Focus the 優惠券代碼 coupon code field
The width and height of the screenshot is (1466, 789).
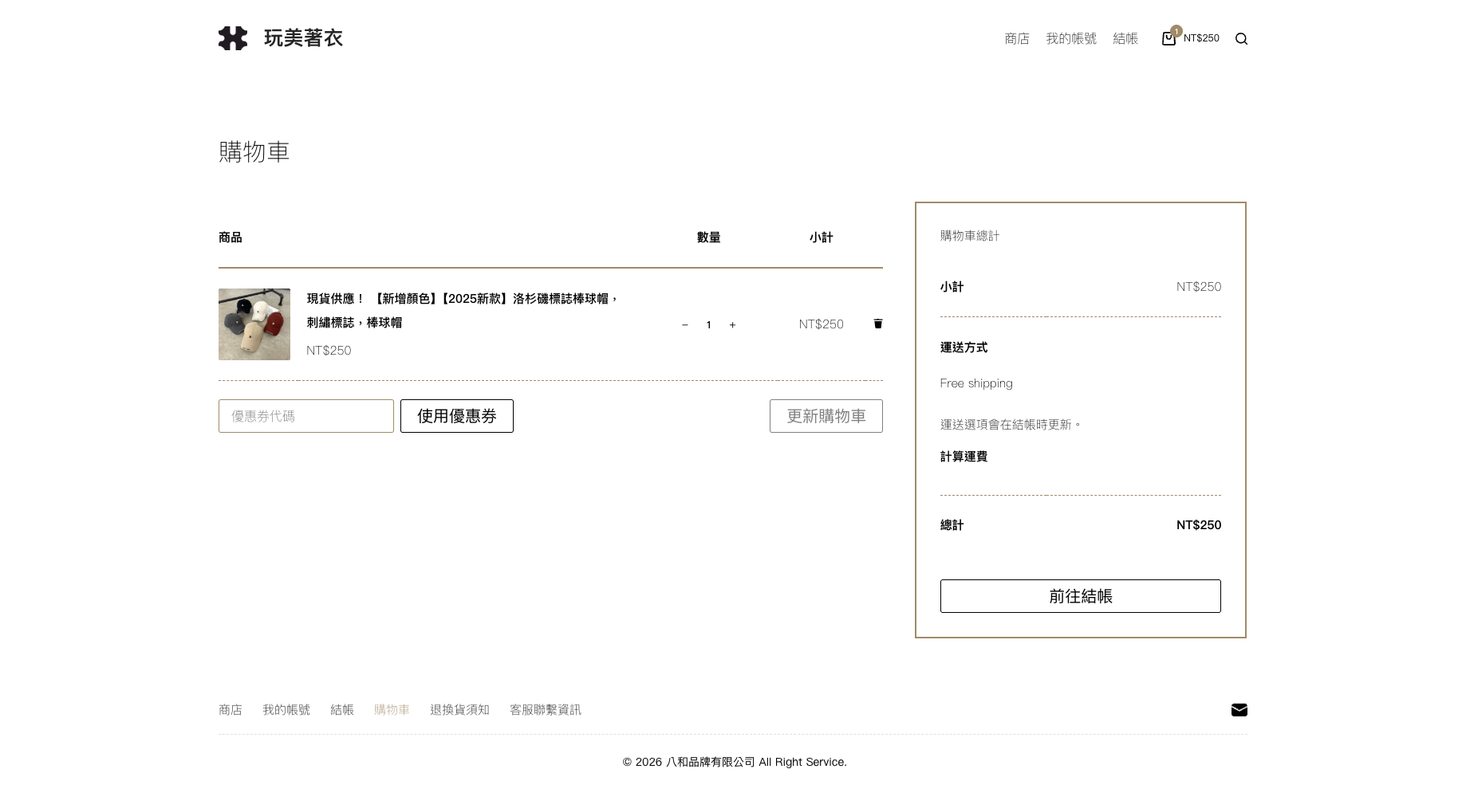[306, 416]
